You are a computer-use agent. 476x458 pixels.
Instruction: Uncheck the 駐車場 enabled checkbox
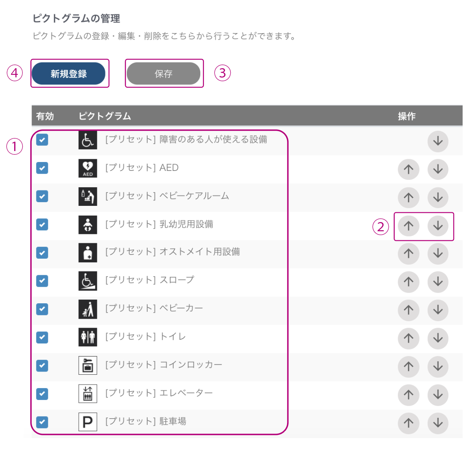(42, 422)
